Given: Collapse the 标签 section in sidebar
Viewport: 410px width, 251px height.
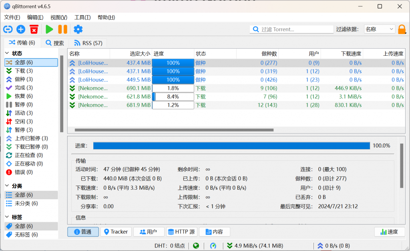Looking at the screenshot, I should click(7, 217).
